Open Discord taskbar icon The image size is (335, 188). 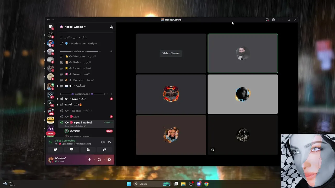pyautogui.click(x=199, y=184)
